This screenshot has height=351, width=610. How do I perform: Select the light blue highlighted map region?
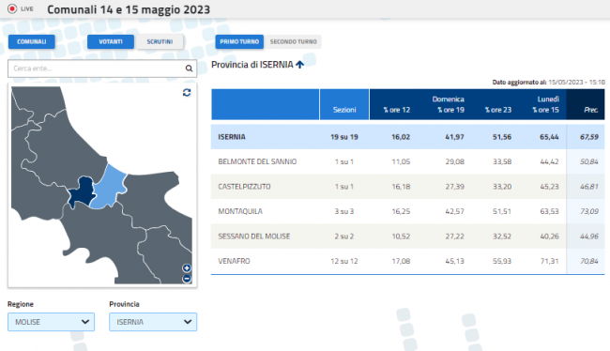110,187
